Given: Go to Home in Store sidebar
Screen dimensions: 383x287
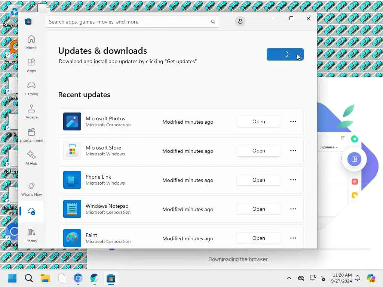Looking at the screenshot, I should click(x=31, y=43).
